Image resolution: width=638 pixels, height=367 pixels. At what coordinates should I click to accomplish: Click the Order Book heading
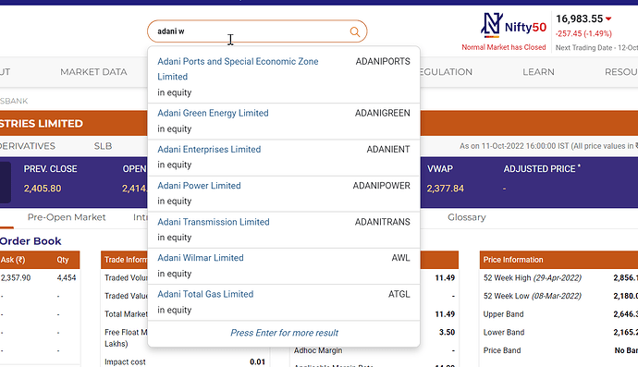point(31,241)
